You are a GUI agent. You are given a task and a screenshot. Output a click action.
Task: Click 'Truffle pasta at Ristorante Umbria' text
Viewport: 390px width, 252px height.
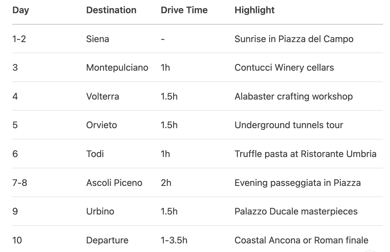tap(305, 154)
